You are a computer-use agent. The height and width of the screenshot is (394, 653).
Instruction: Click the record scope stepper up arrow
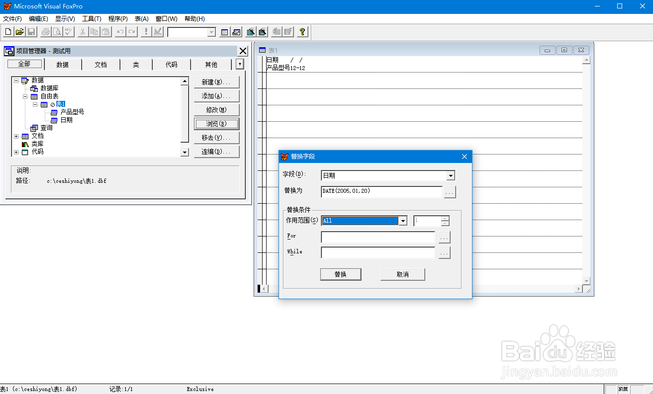(x=445, y=218)
